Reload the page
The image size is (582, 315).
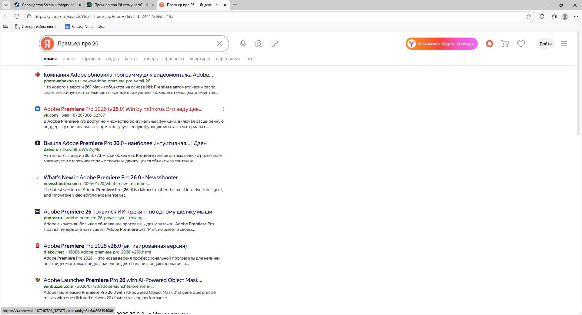point(17,16)
